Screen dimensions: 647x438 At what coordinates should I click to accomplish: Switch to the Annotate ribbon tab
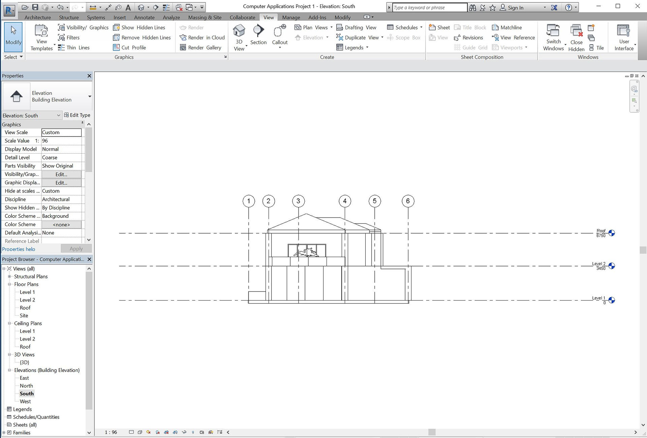144,18
